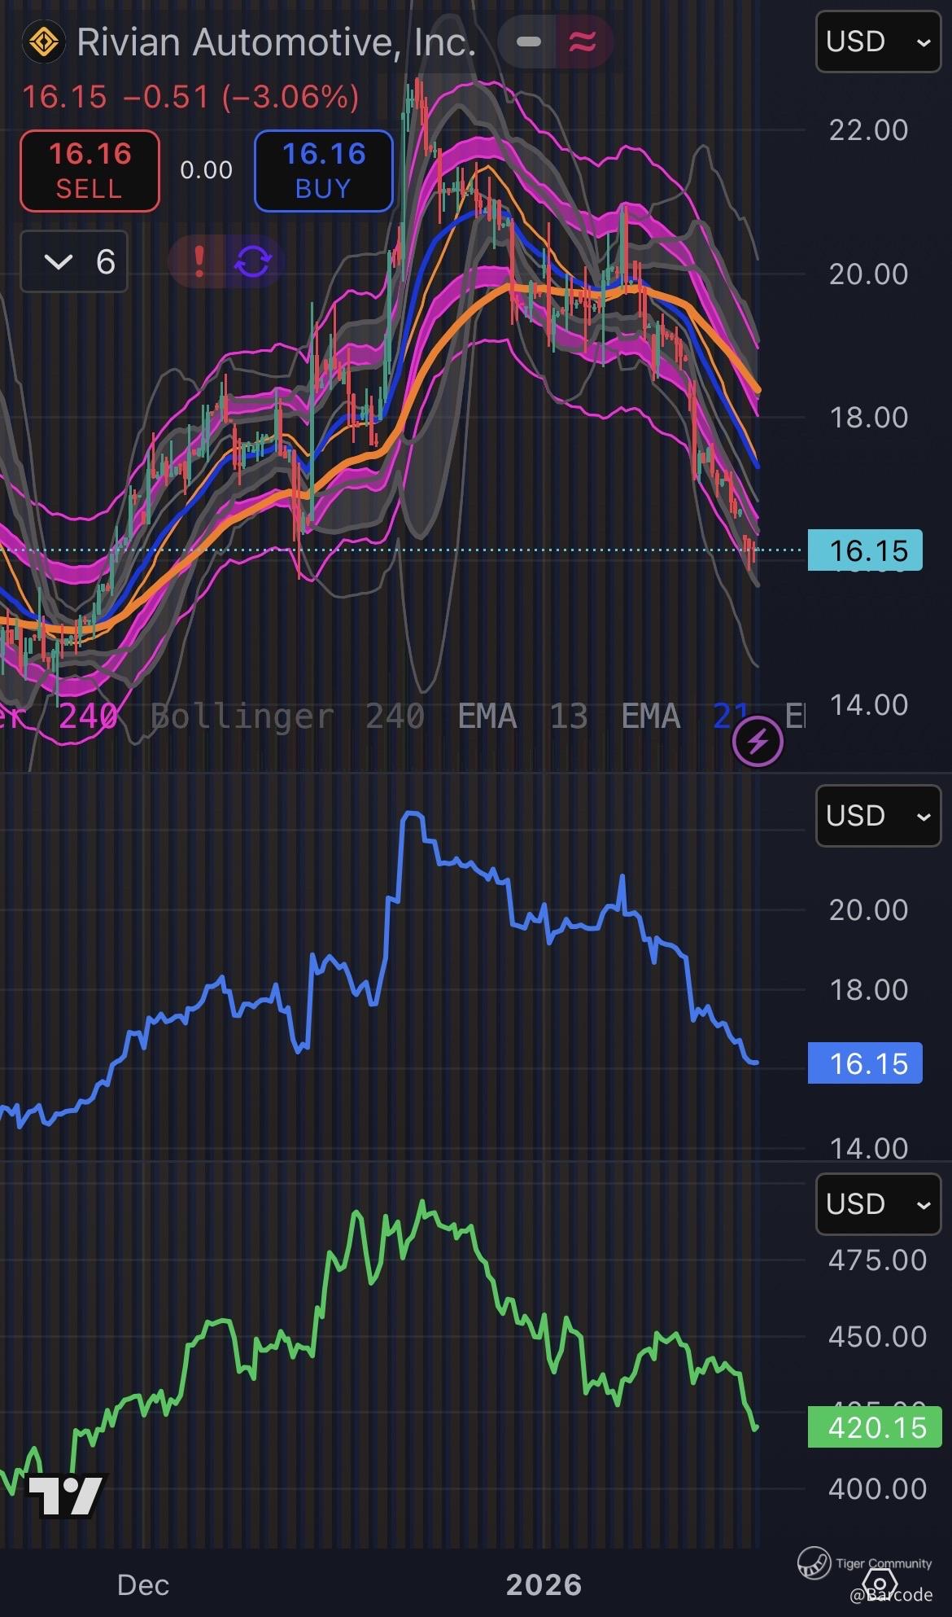Tap the purple lightning bolt icon
The width and height of the screenshot is (952, 1617).
pos(758,741)
